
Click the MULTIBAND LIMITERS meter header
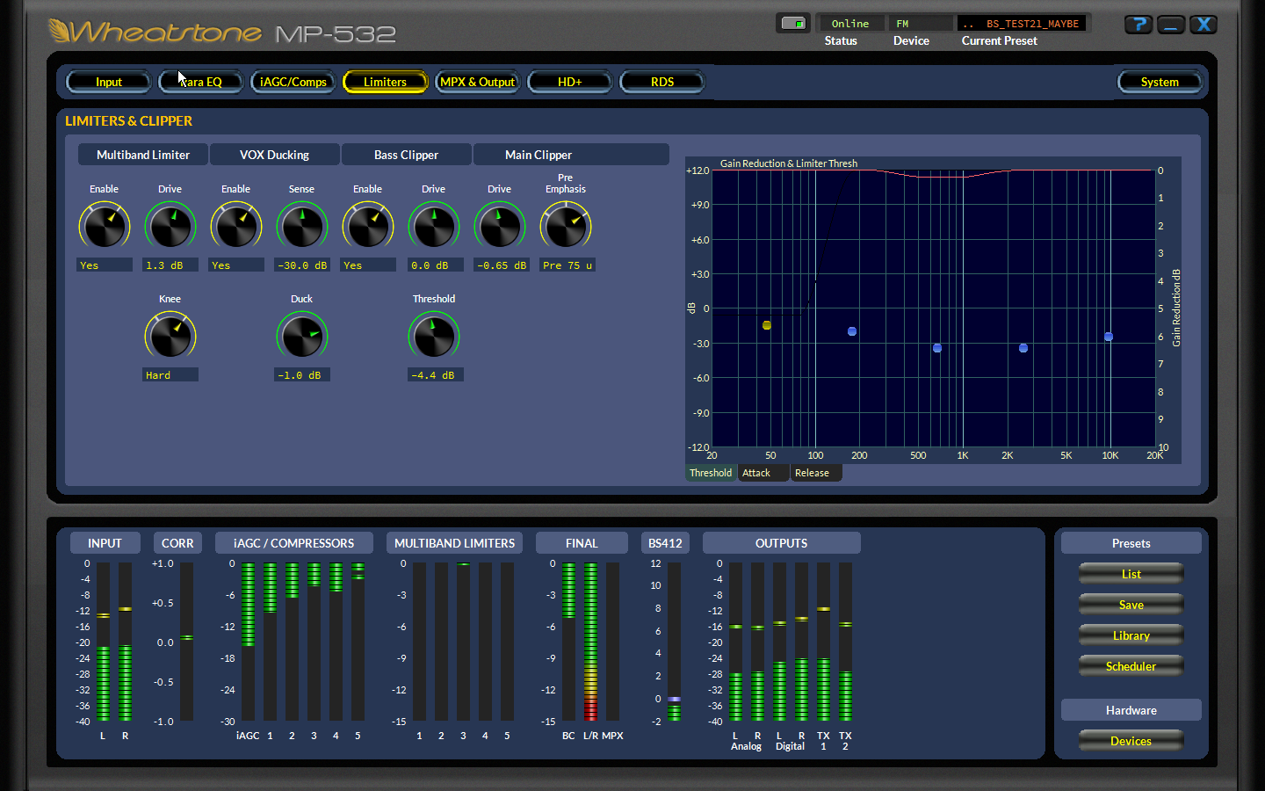(455, 543)
